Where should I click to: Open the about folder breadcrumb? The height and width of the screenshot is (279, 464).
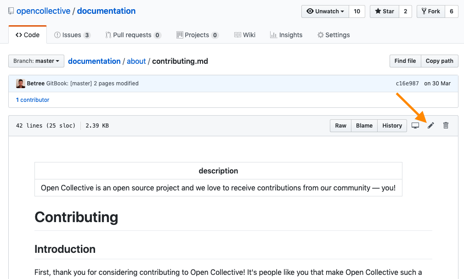point(136,61)
